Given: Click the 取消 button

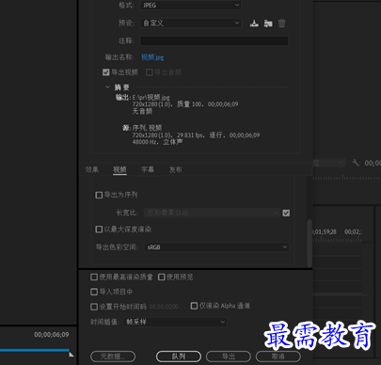Looking at the screenshot, I should pyautogui.click(x=278, y=357).
